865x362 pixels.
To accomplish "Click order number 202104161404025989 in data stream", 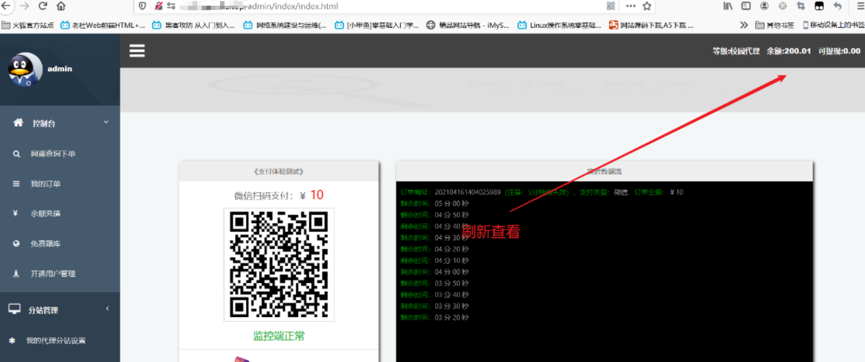I will [x=467, y=192].
